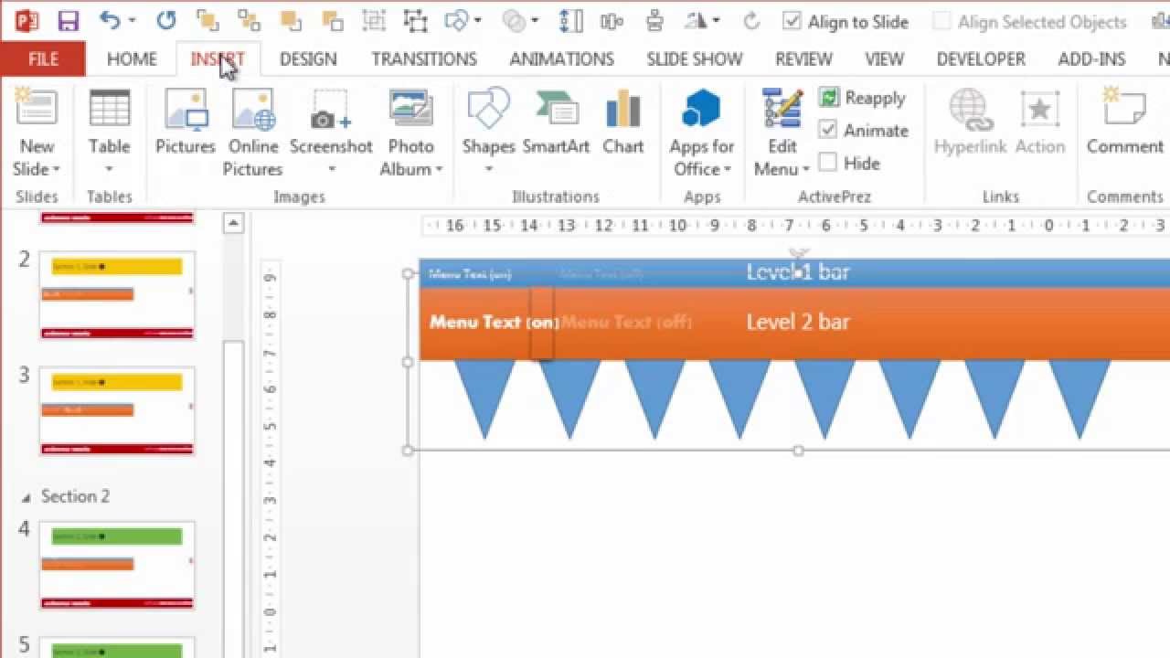1170x658 pixels.
Task: Click the ActivePrez Edit Menu icon
Action: (782, 109)
